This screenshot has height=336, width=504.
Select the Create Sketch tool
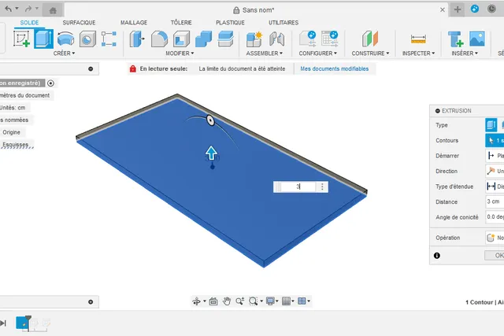tap(21, 39)
